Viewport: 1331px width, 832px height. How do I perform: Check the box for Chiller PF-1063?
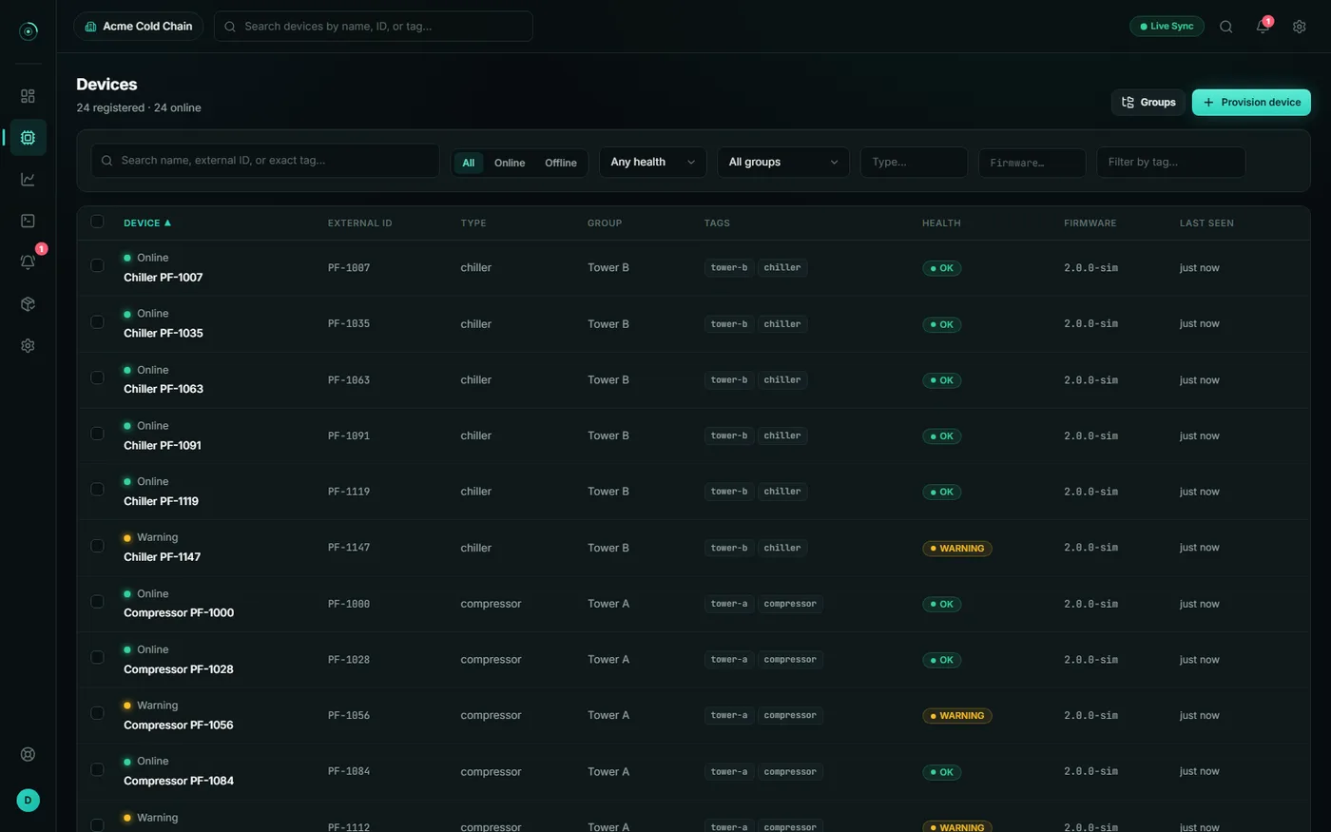coord(97,377)
